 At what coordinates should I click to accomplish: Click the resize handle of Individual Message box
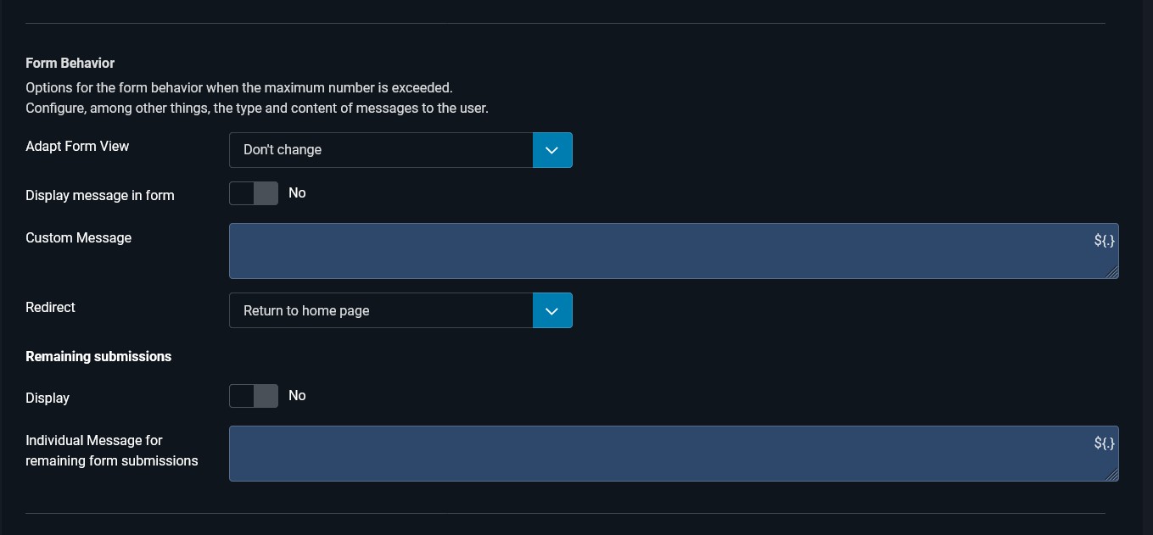coord(1114,476)
